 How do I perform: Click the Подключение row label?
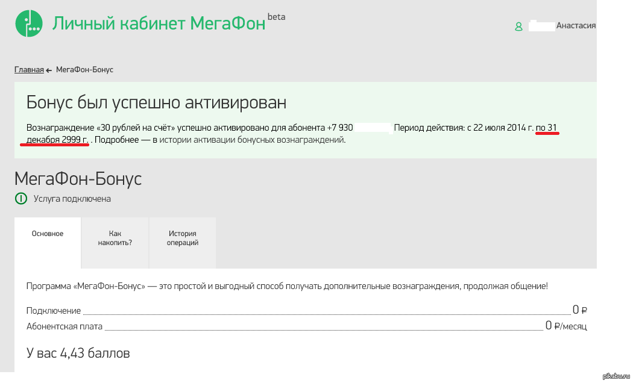pos(54,311)
